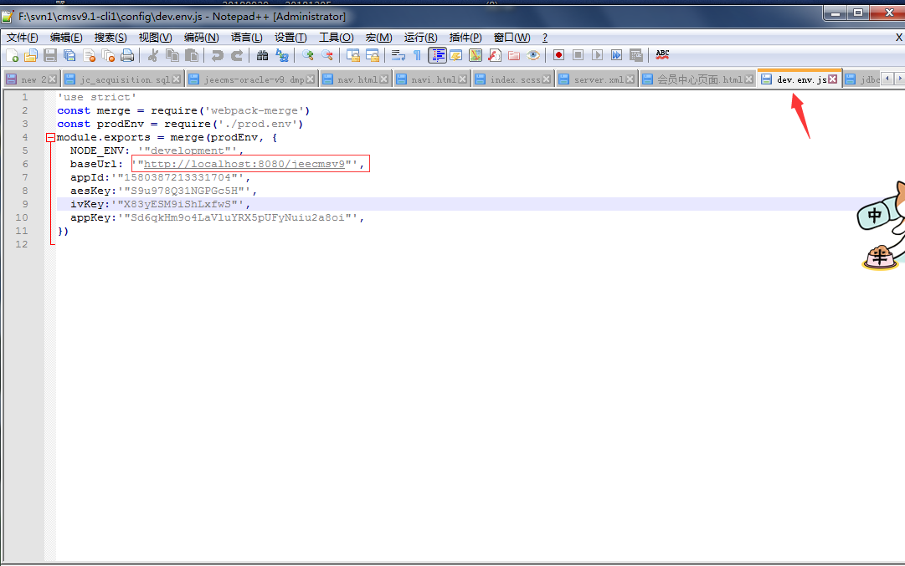This screenshot has height=566, width=905.
Task: Start macro recording with red dot button
Action: tap(558, 55)
